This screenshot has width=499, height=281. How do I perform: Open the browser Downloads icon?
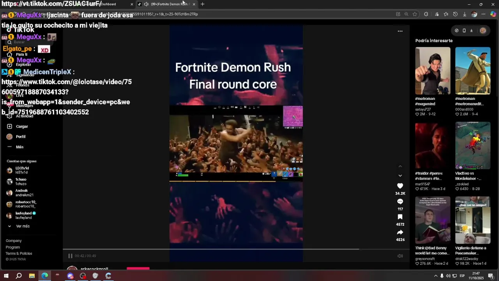point(465,14)
